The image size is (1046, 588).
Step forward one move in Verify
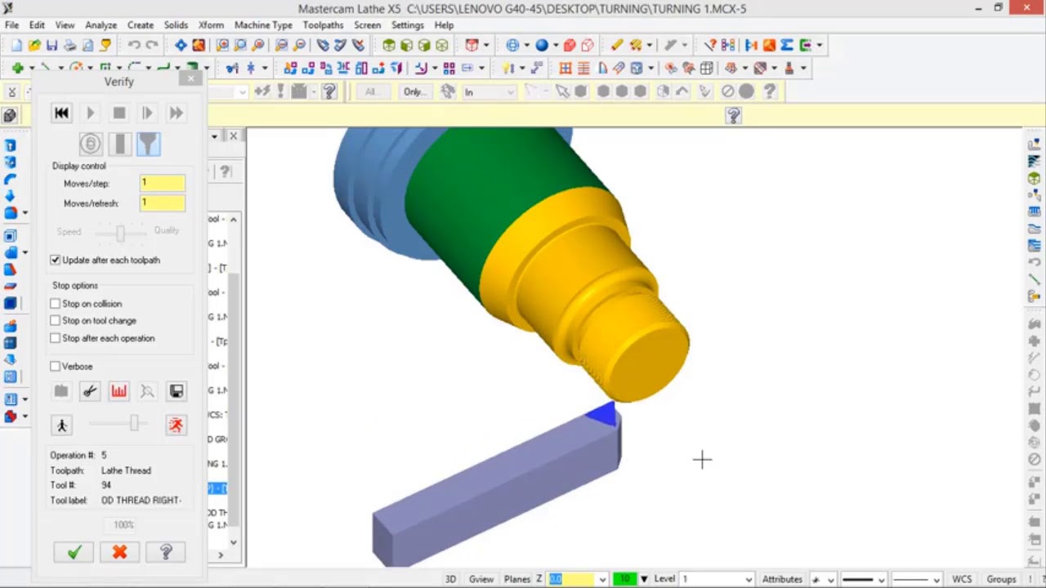147,114
